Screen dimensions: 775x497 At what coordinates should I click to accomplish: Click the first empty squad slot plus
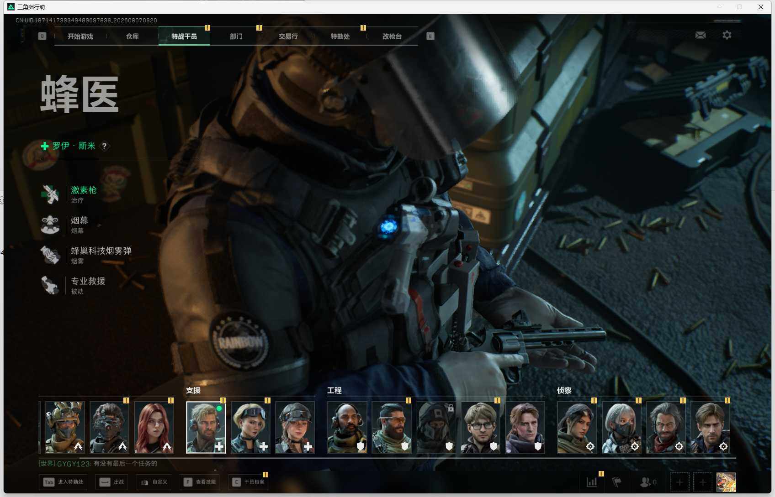pyautogui.click(x=679, y=482)
